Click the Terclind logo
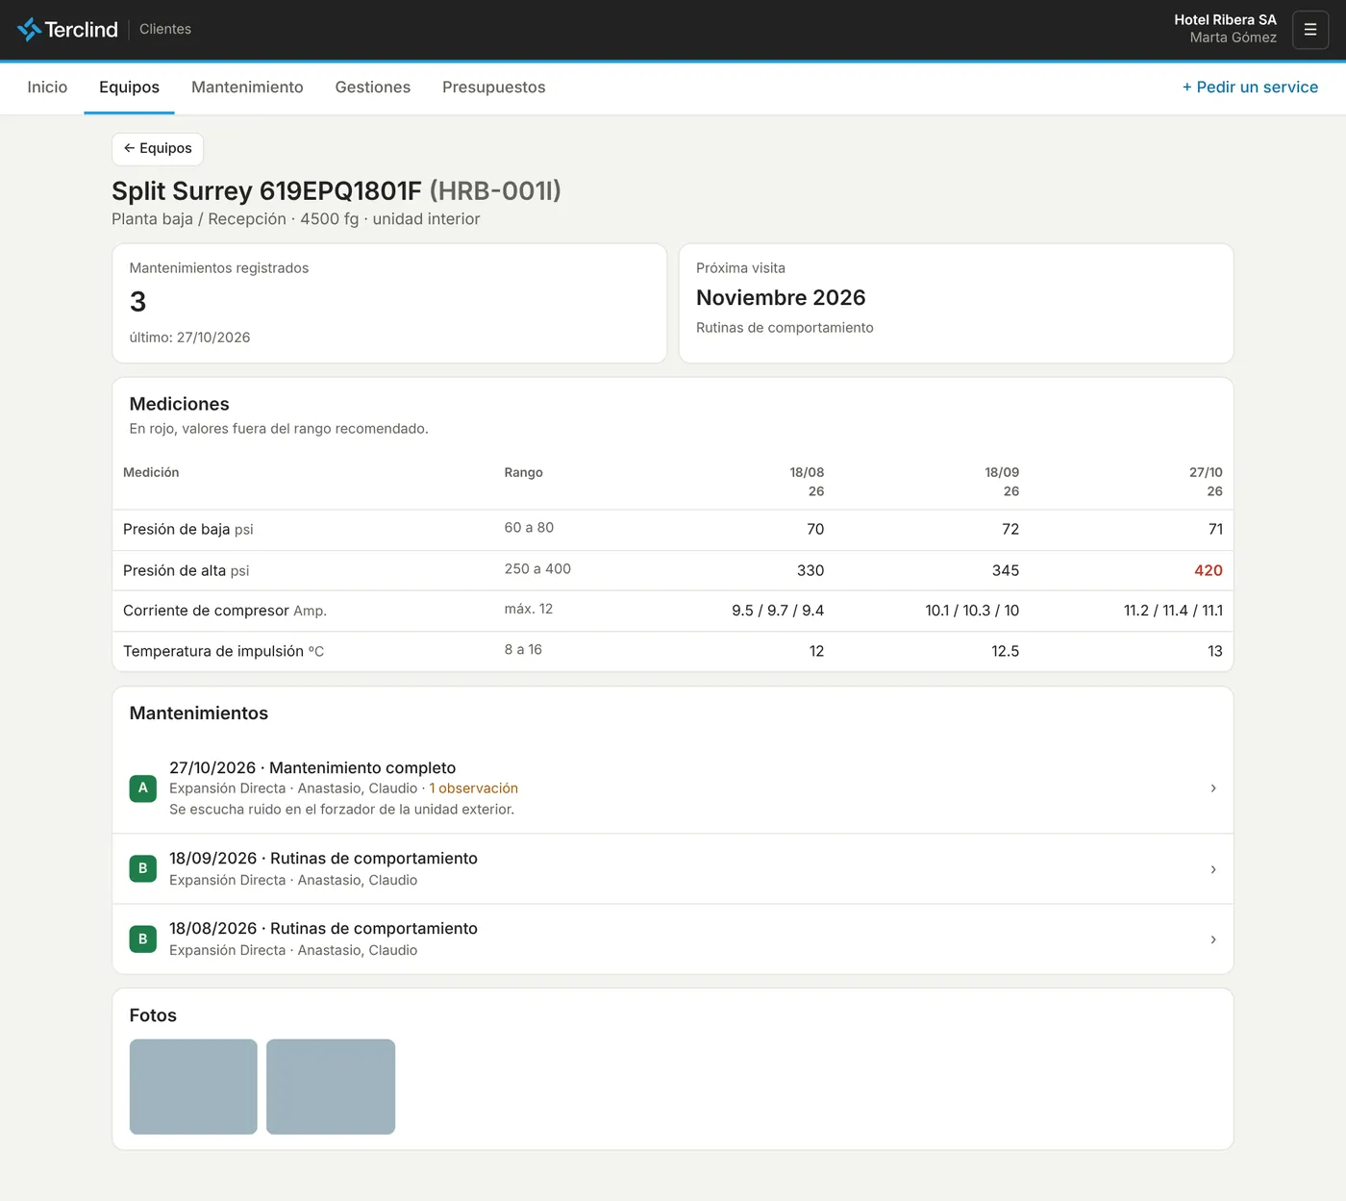This screenshot has height=1201, width=1346. (67, 30)
